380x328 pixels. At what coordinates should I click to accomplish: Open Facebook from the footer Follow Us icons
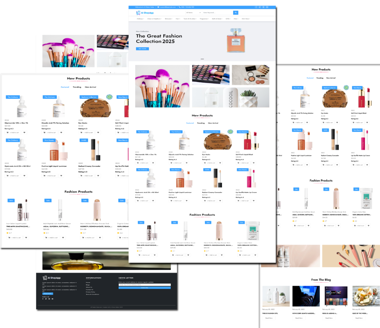tap(43, 299)
